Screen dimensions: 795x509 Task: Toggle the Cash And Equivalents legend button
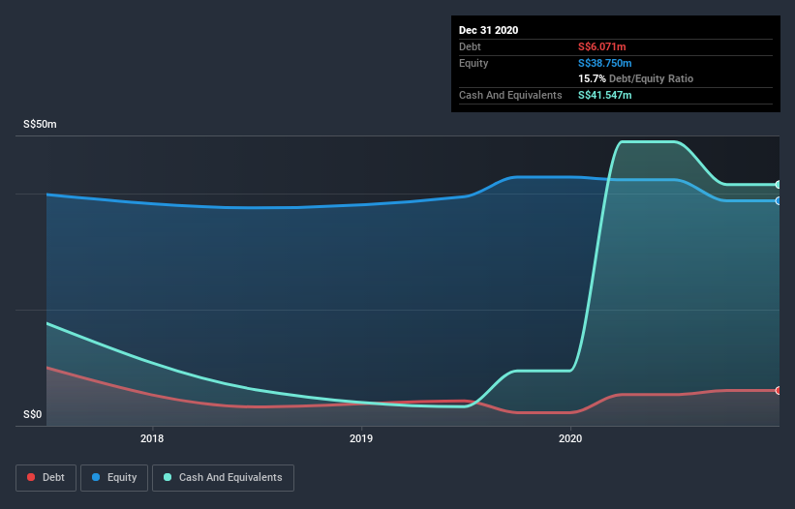pos(223,478)
